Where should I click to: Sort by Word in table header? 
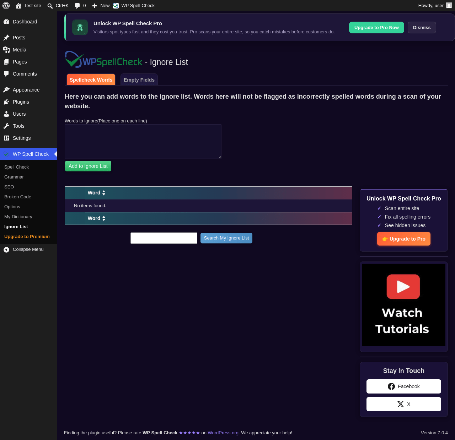[97, 193]
